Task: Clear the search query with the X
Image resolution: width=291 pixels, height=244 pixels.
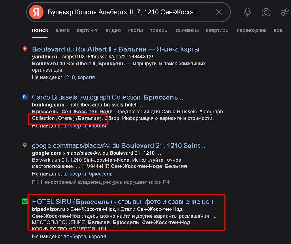Action: click(219, 12)
